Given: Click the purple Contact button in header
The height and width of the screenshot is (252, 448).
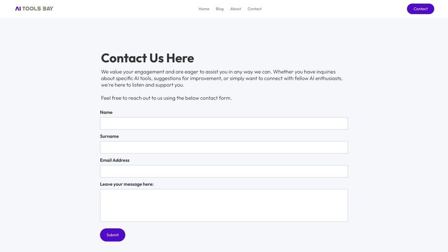Looking at the screenshot, I should pos(420,9).
